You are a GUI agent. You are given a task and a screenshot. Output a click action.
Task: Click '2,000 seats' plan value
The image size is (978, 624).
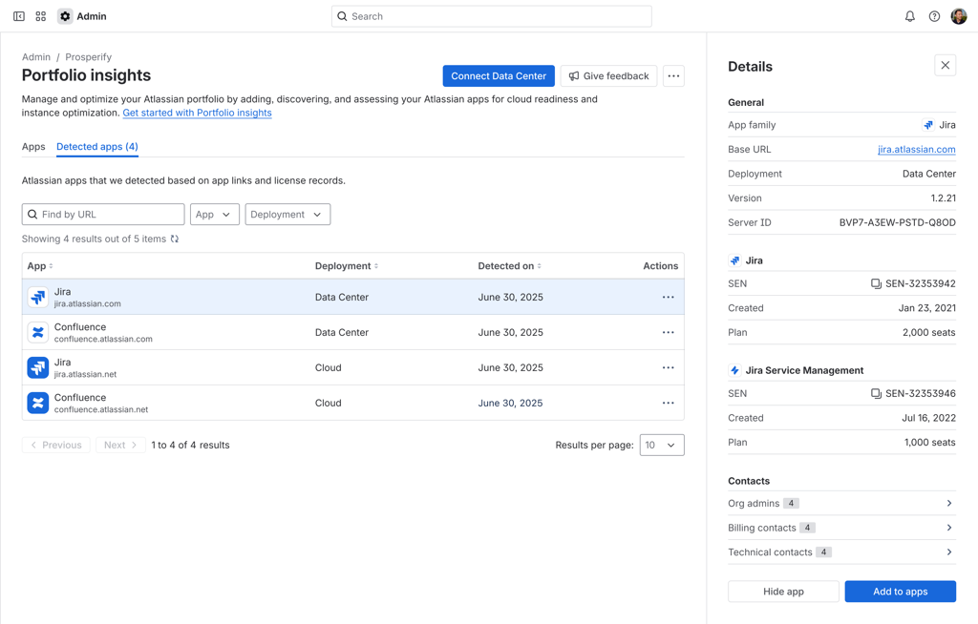coord(928,332)
